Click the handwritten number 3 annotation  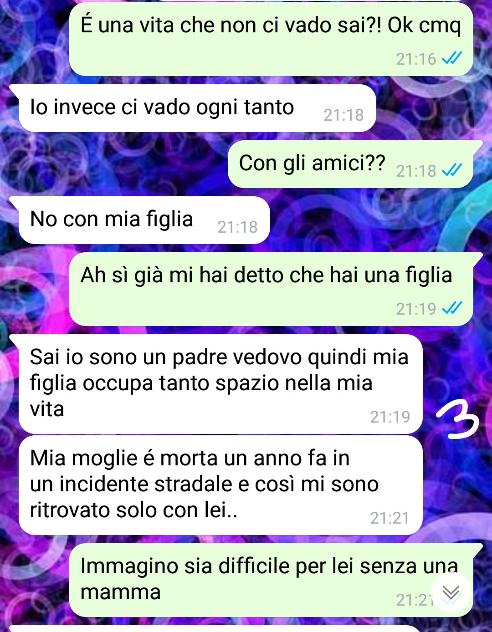click(457, 418)
